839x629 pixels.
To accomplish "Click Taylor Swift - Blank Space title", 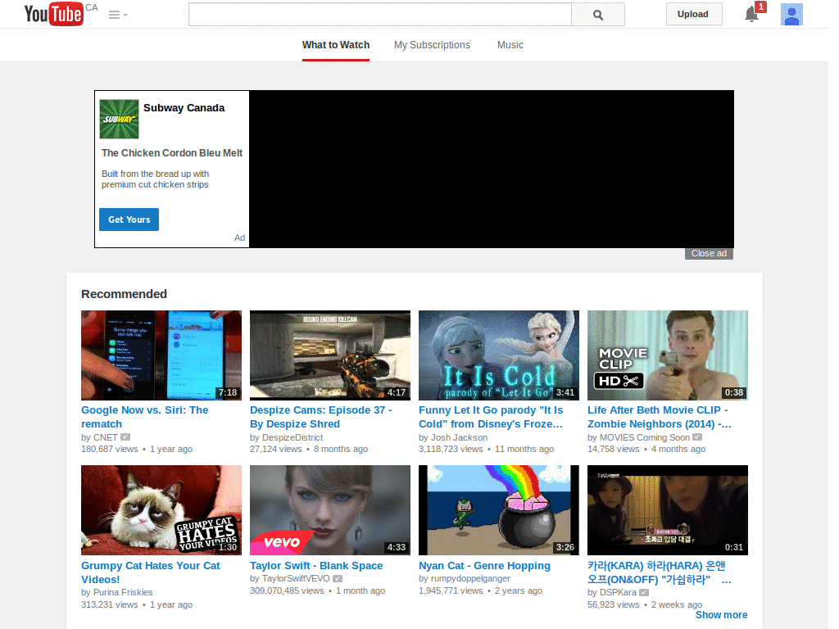I will click(x=316, y=565).
